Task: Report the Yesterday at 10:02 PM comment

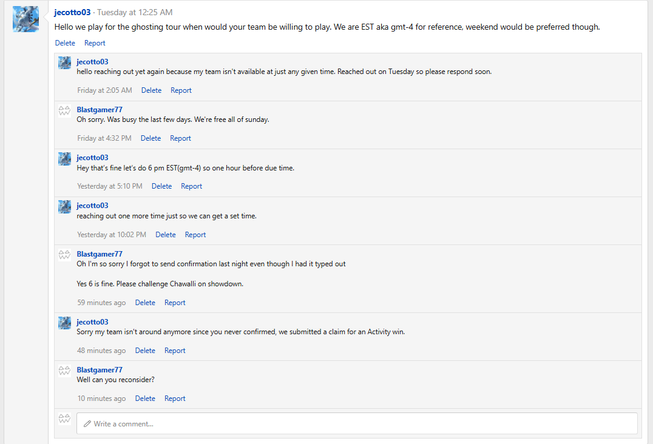Action: [195, 235]
